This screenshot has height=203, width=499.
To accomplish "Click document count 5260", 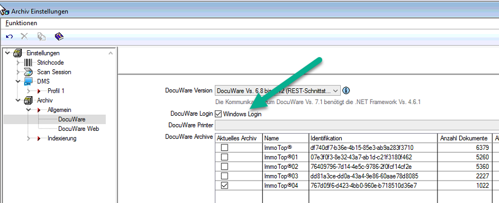I will (x=482, y=157).
